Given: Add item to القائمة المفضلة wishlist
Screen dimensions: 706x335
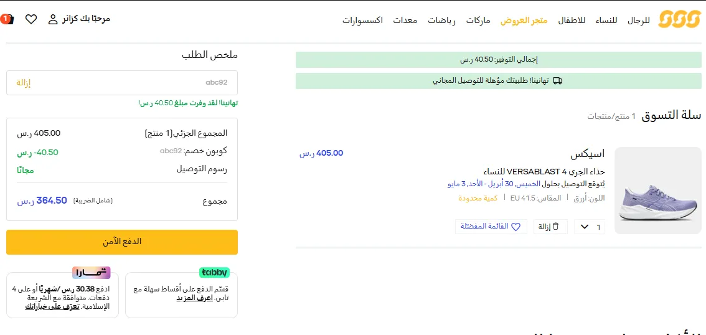Looking at the screenshot, I should [x=491, y=227].
